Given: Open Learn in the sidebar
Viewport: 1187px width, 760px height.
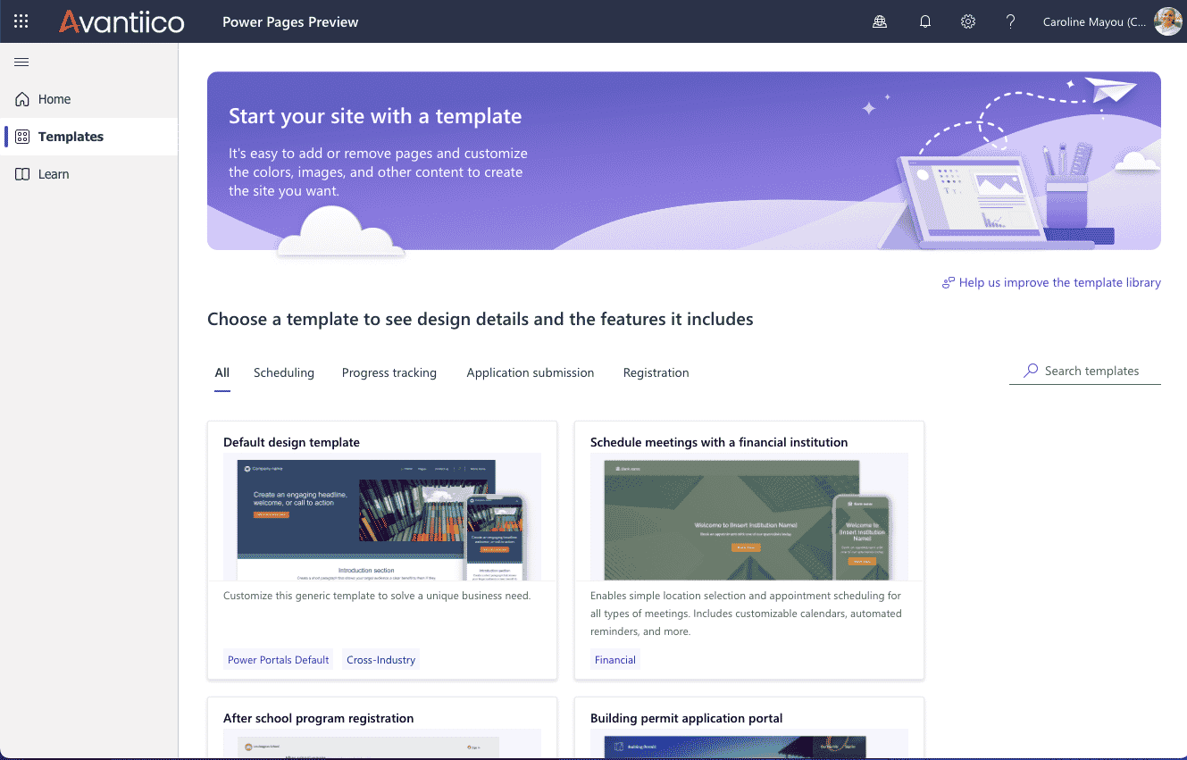Looking at the screenshot, I should coord(89,174).
